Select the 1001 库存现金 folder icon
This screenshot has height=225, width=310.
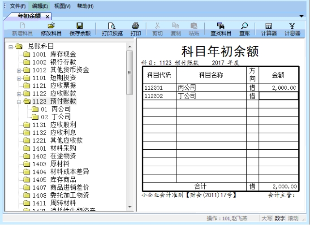point(27,54)
